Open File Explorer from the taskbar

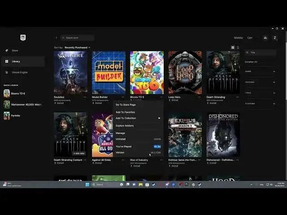(140, 185)
